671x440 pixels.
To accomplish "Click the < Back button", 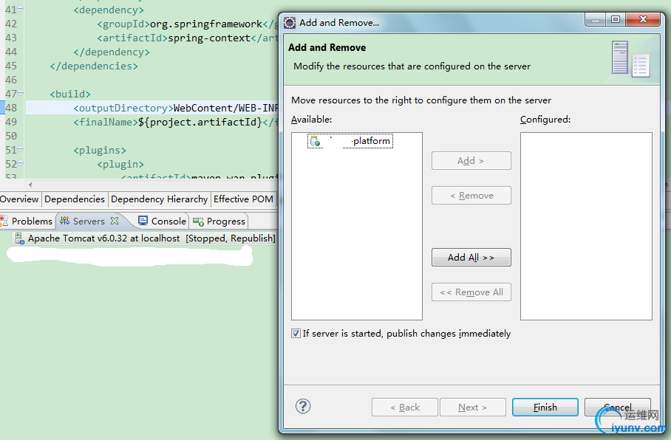I will (405, 407).
